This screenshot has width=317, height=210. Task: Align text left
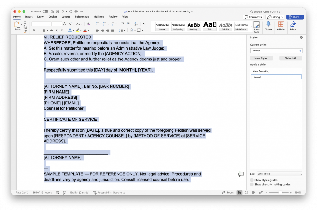click(97, 30)
